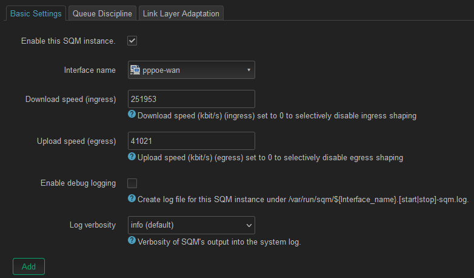Click the help icon beside verbosity description
This screenshot has height=278, width=474.
(x=132, y=240)
